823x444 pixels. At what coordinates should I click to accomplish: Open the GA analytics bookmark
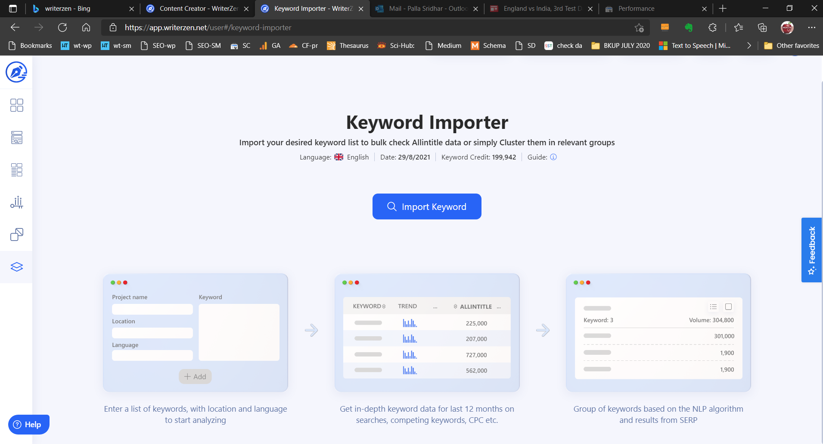(270, 46)
